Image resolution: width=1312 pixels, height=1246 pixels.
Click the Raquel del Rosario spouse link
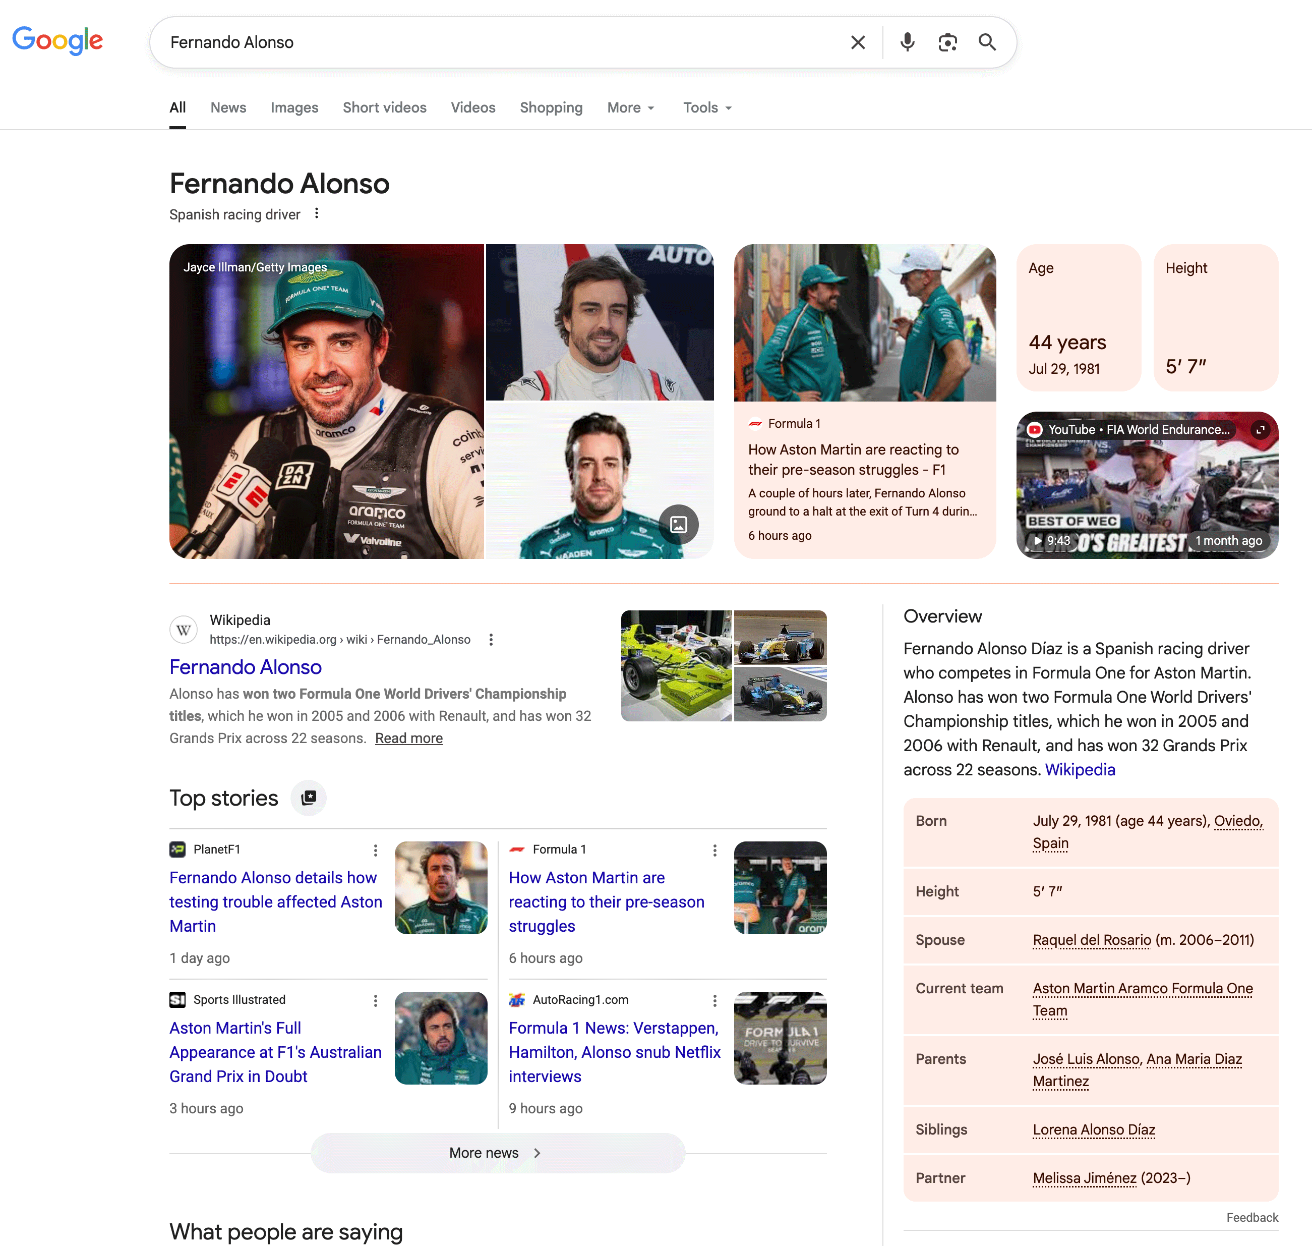click(1092, 940)
